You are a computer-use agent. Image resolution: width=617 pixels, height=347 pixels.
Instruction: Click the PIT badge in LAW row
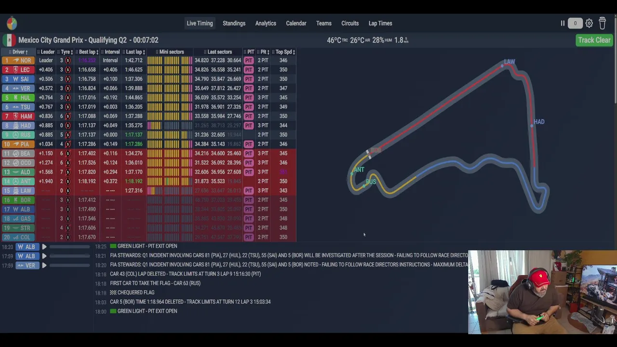click(249, 190)
